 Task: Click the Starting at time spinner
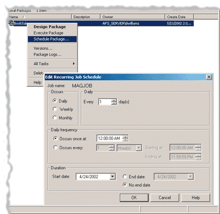pyautogui.click(x=198, y=147)
